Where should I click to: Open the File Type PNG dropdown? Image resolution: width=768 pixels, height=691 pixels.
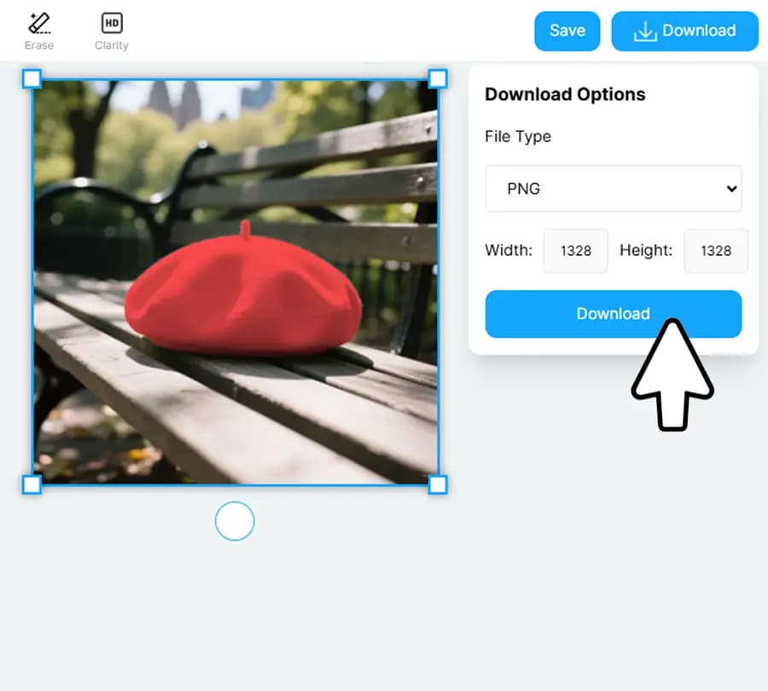[x=613, y=189]
